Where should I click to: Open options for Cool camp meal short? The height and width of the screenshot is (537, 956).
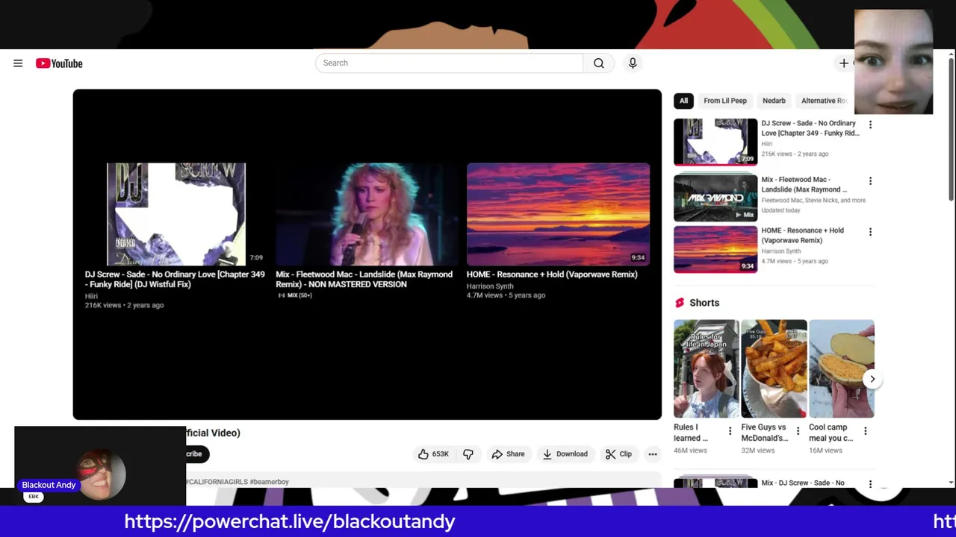pyautogui.click(x=866, y=431)
